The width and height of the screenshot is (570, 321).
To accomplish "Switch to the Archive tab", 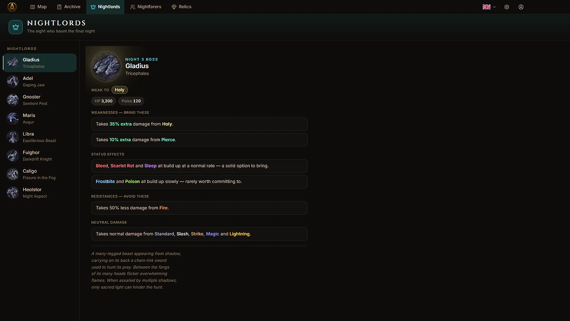I will point(68,7).
